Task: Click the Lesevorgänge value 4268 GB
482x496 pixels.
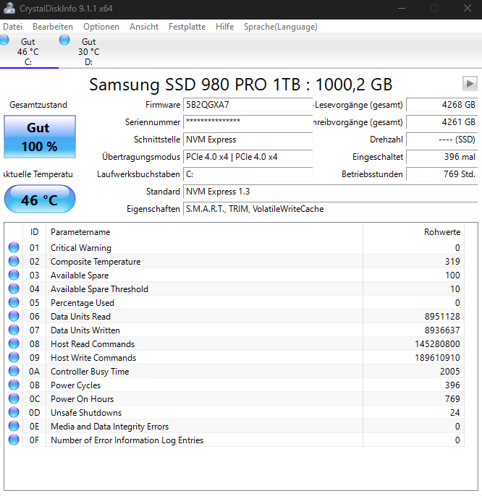Action: point(441,105)
